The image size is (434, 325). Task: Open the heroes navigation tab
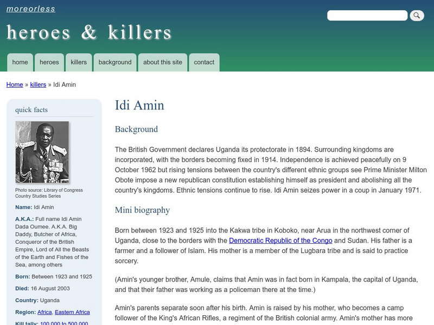click(49, 62)
